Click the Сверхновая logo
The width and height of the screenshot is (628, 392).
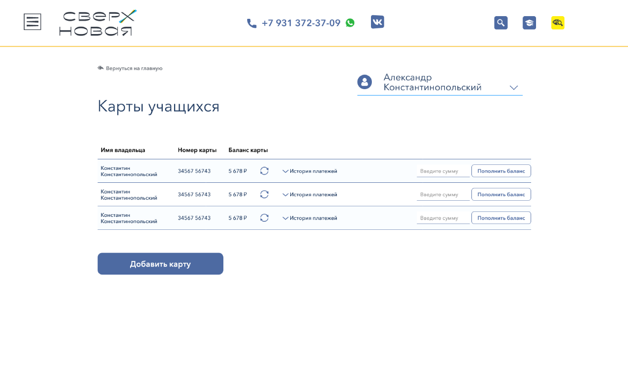pyautogui.click(x=98, y=23)
